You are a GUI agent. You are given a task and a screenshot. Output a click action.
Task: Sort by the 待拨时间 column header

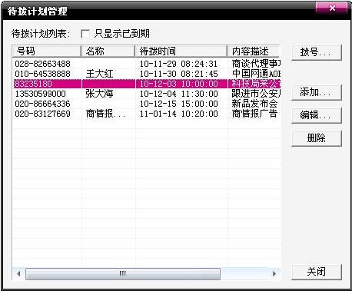click(x=181, y=51)
